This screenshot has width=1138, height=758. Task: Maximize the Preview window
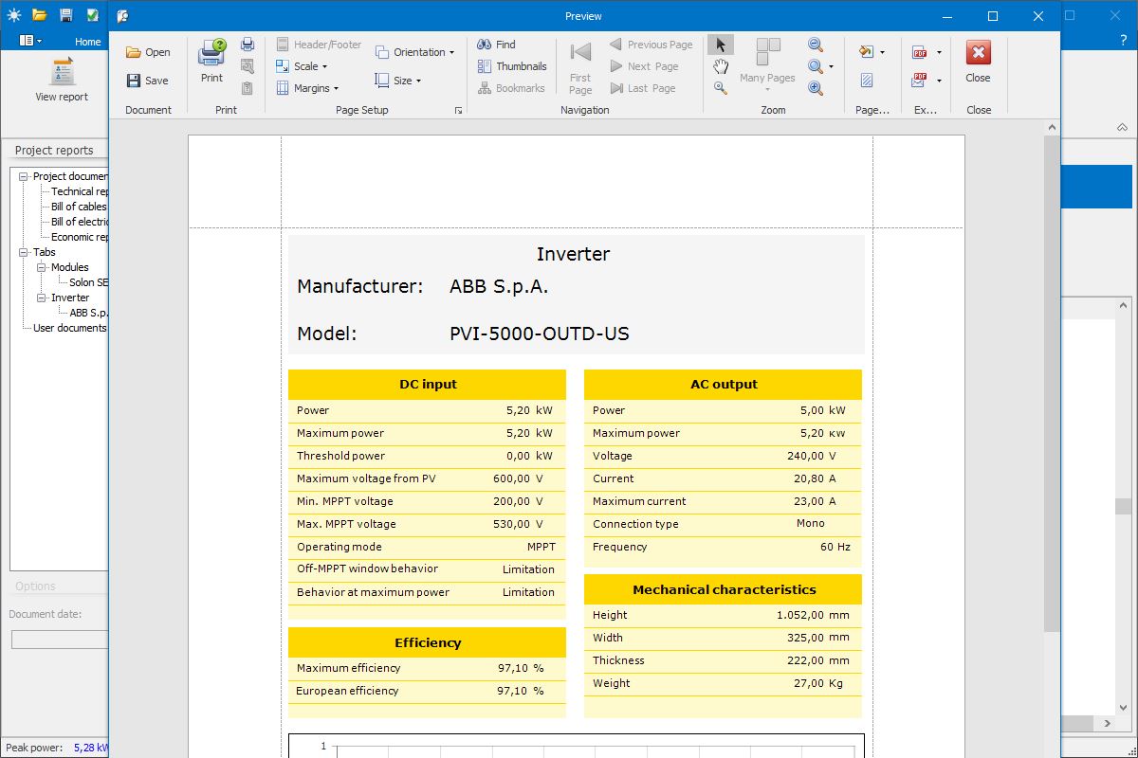click(993, 16)
